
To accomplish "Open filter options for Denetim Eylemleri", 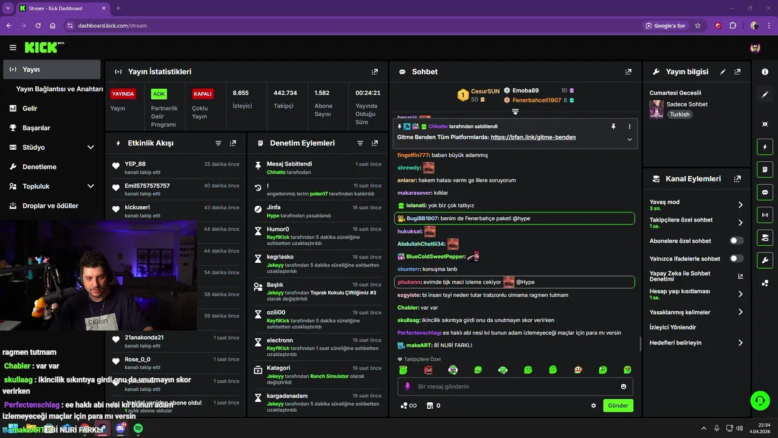I will pos(360,143).
